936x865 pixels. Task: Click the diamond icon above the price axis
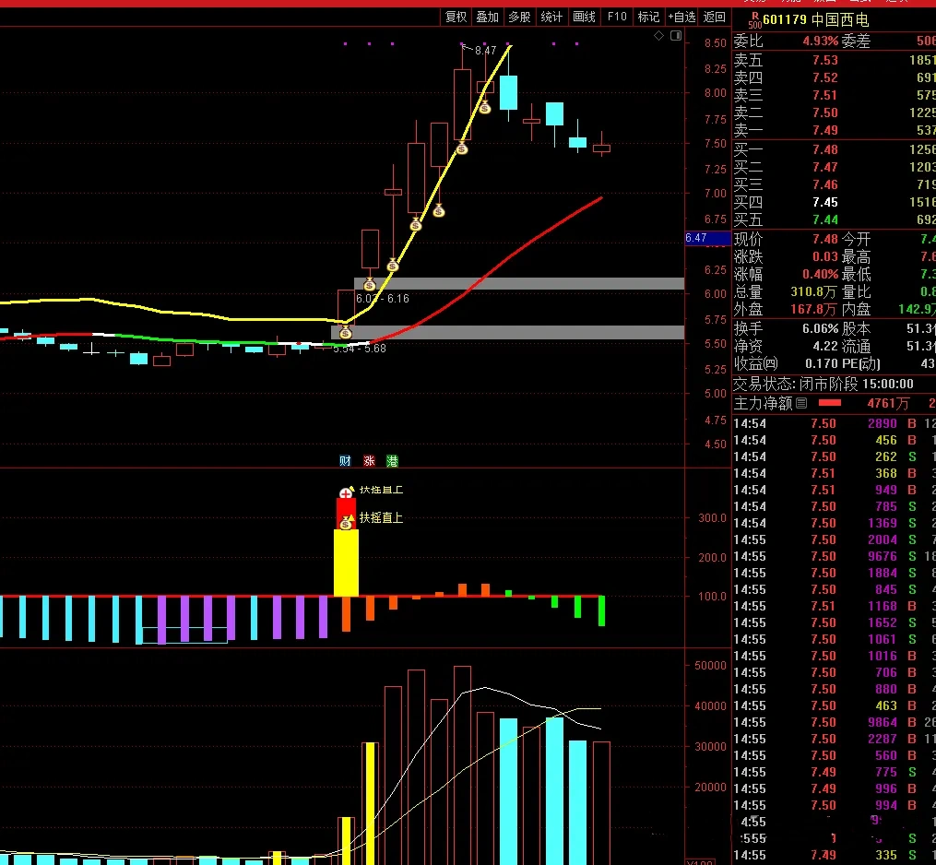(x=658, y=36)
